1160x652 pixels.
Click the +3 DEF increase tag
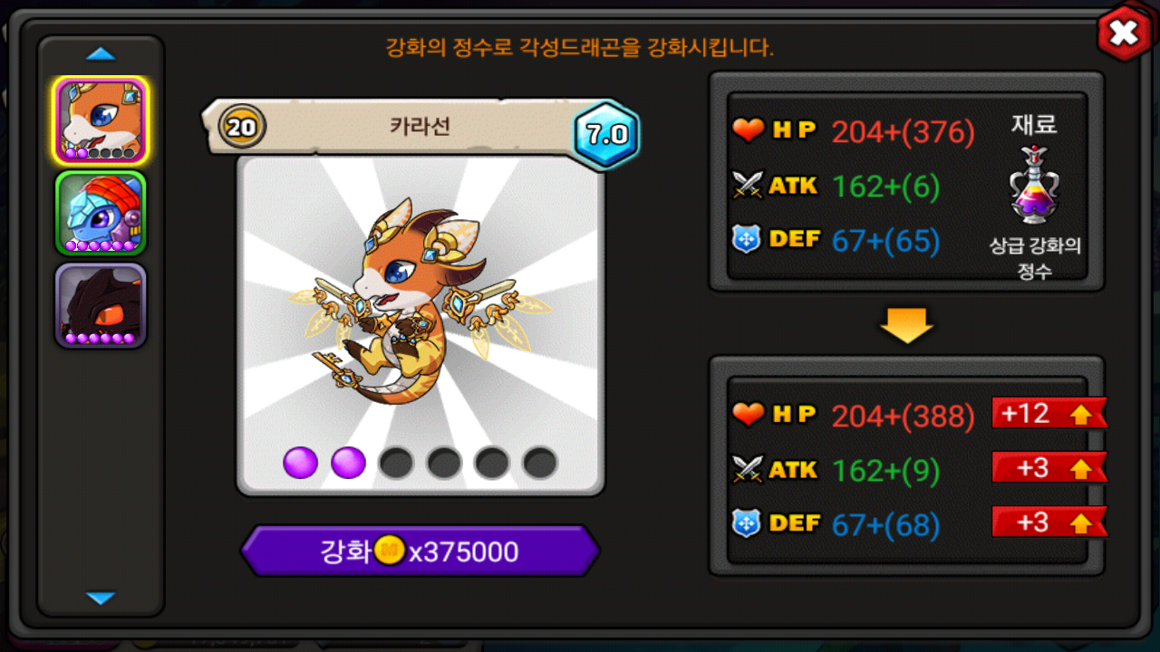(x=1049, y=522)
